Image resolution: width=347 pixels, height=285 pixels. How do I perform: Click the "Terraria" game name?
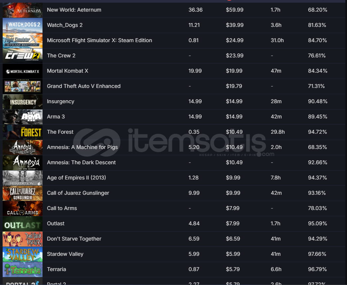point(56,269)
